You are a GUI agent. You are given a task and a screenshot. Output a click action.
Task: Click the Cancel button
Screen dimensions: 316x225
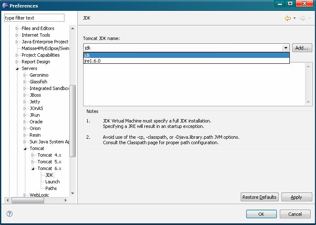pyautogui.click(x=295, y=214)
